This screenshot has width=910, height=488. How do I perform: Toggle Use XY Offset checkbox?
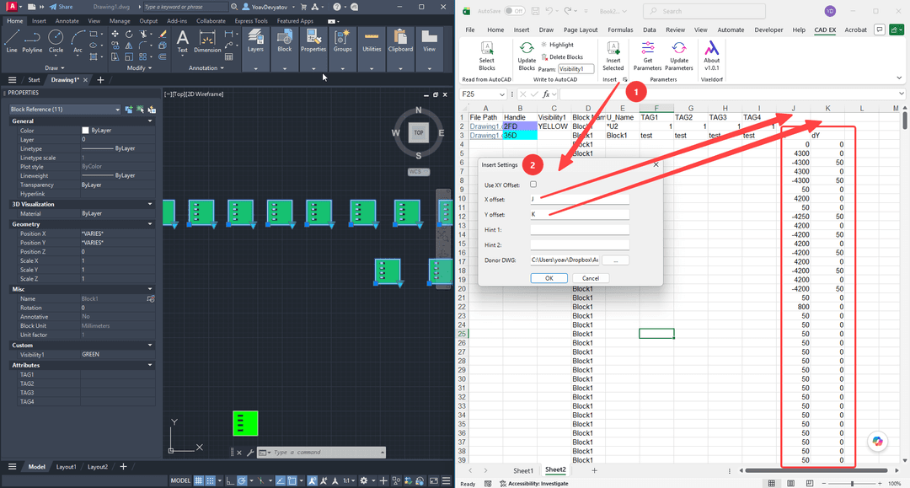pos(533,185)
